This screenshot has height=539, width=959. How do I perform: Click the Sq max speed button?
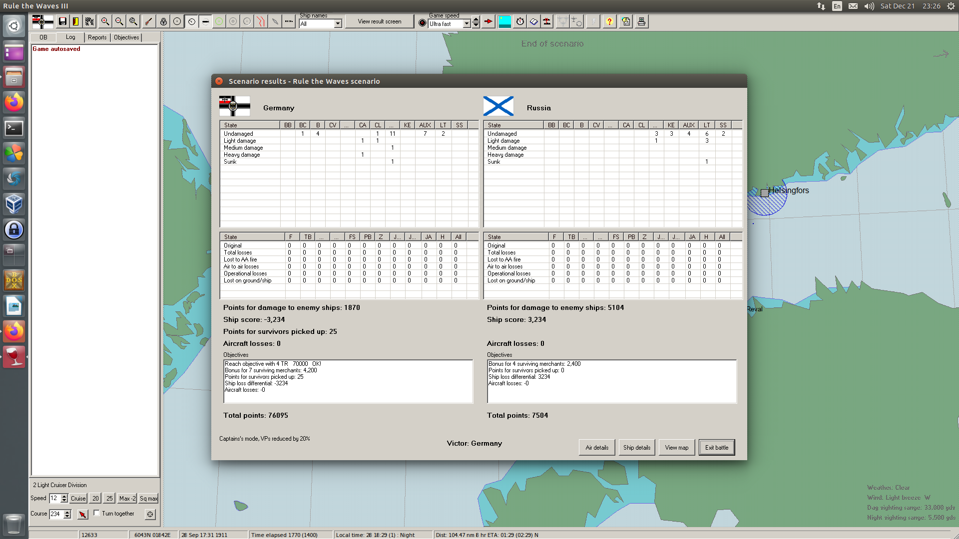coord(148,499)
